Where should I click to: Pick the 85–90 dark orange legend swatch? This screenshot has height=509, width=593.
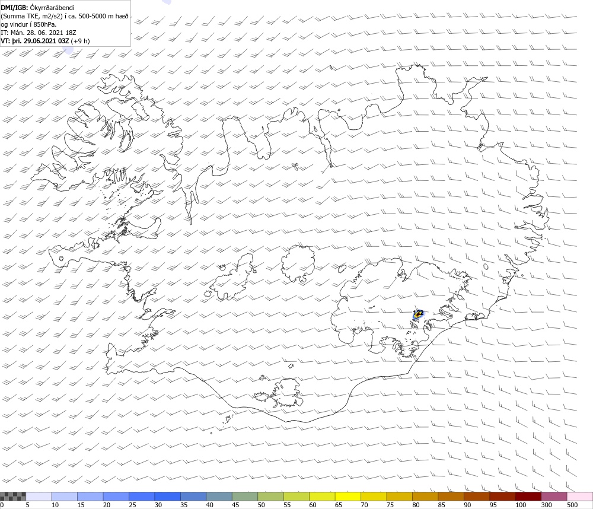pyautogui.click(x=451, y=497)
